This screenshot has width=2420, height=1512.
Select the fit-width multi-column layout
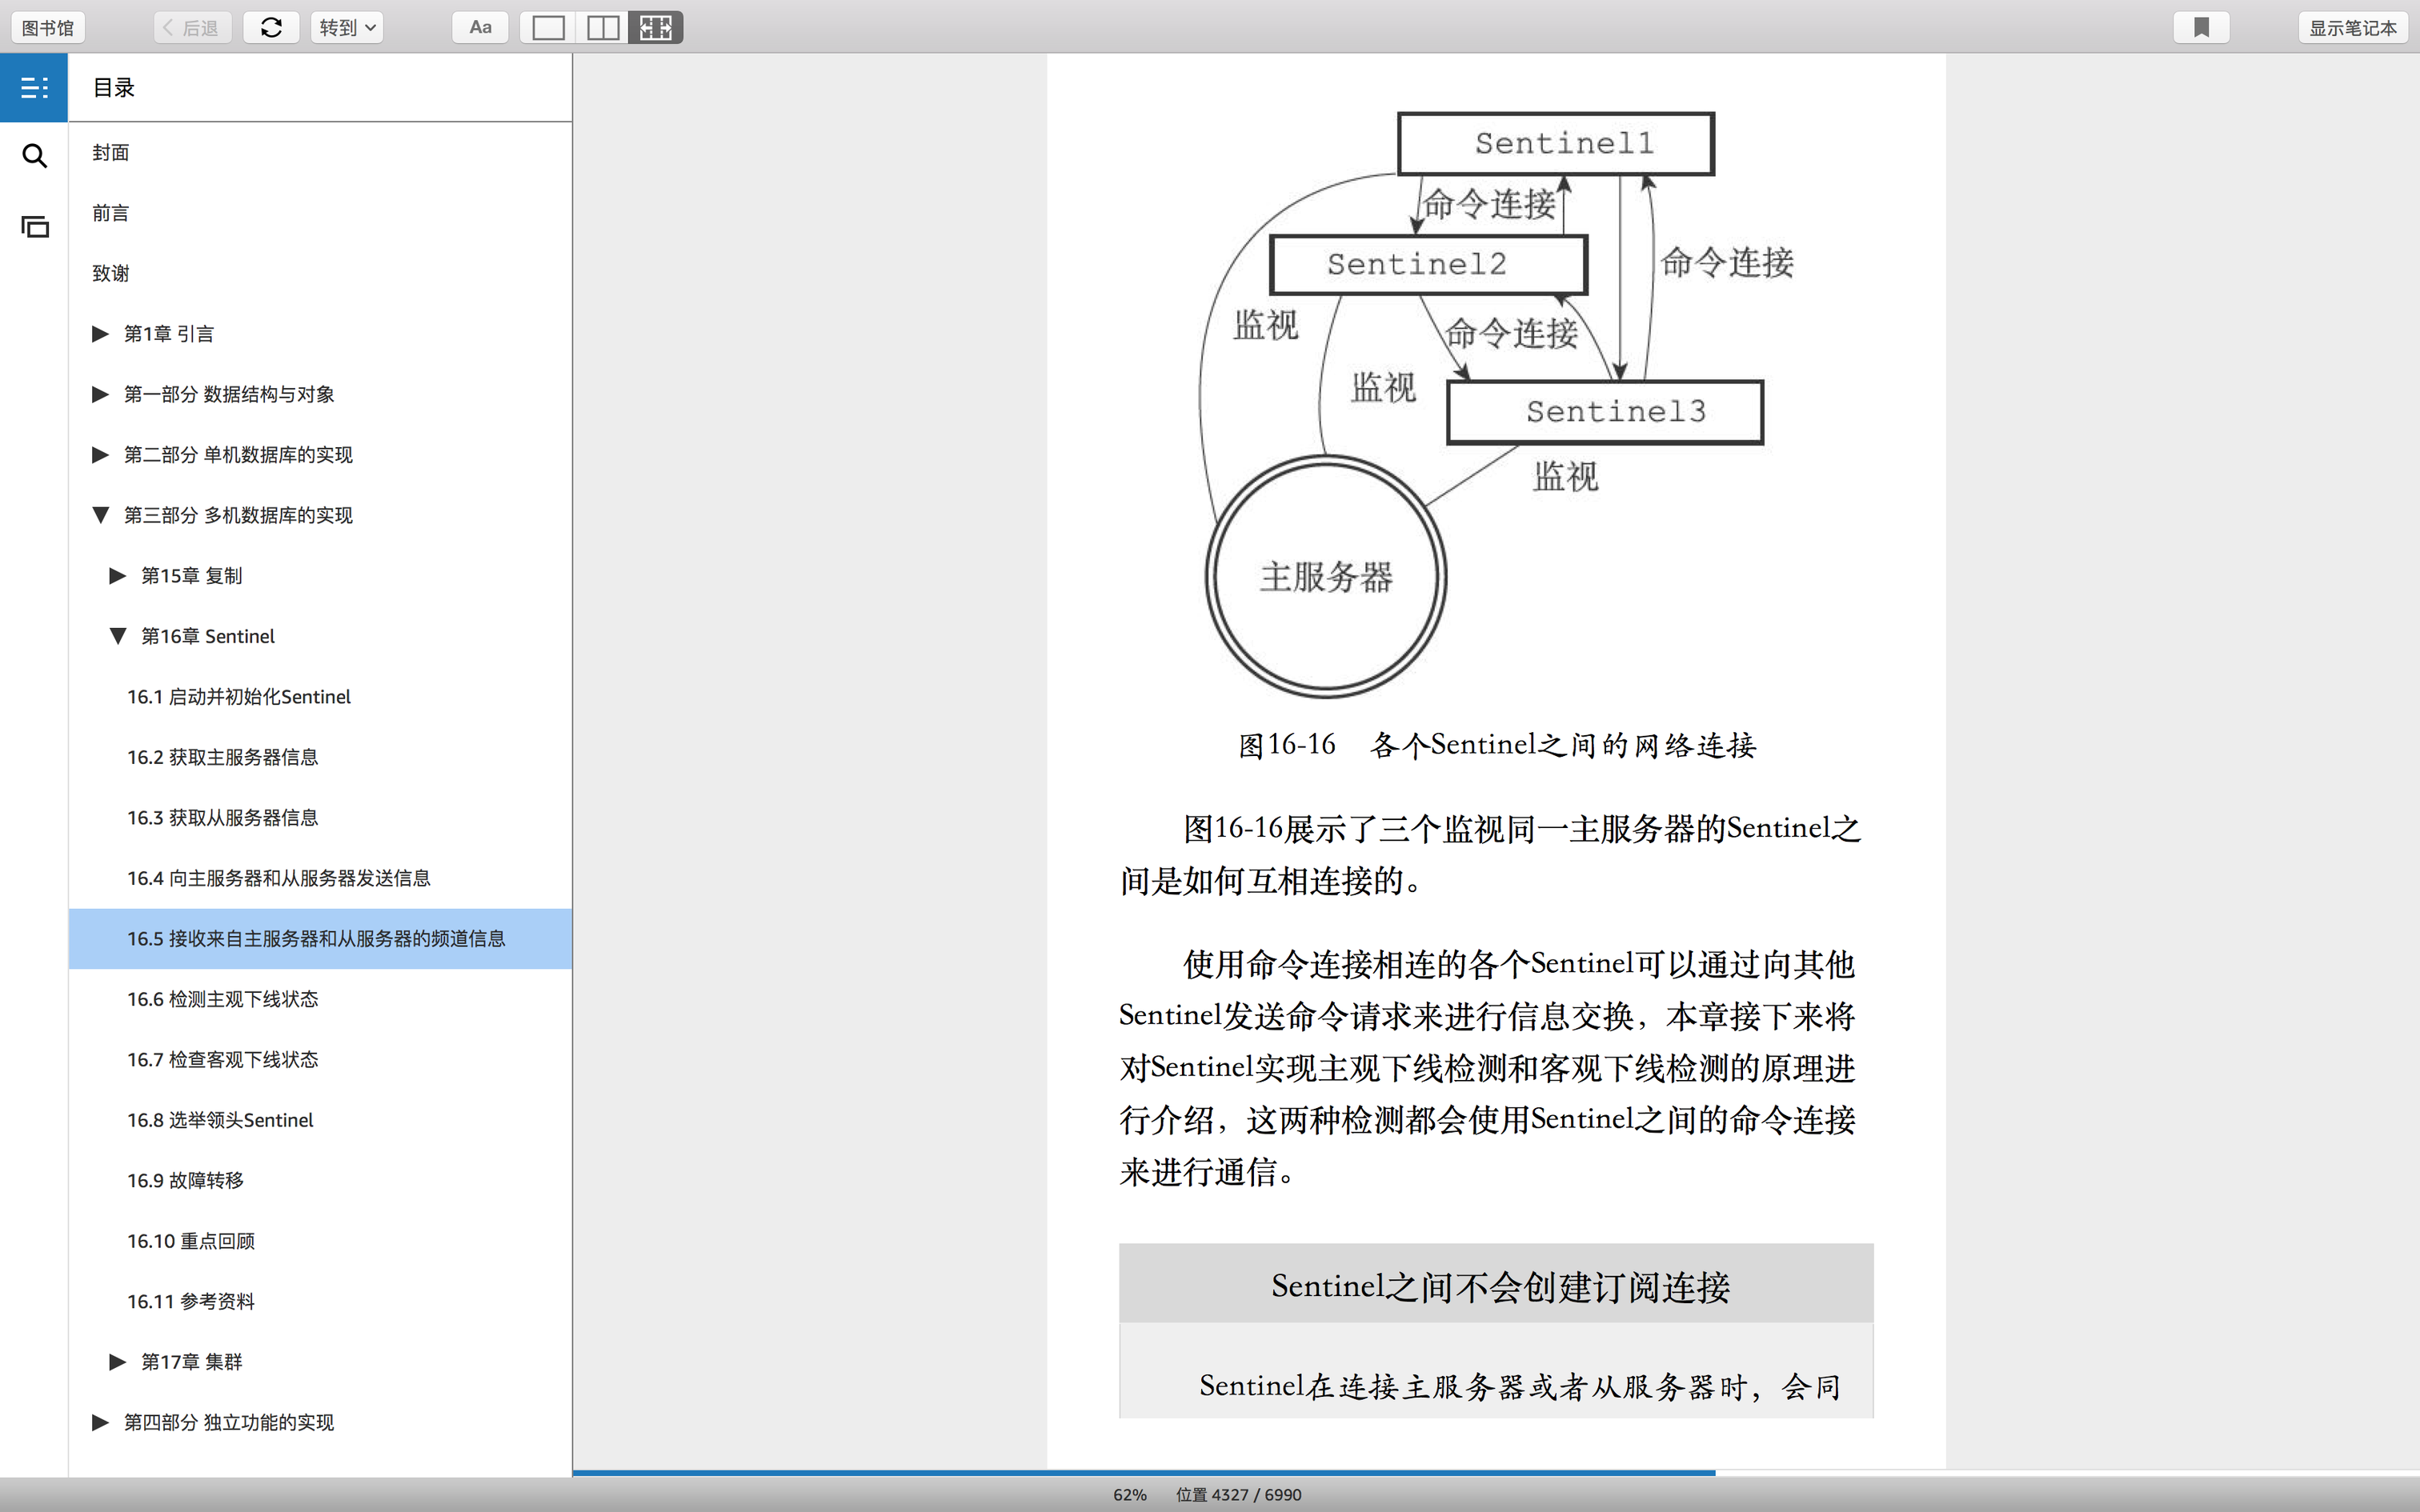656,28
